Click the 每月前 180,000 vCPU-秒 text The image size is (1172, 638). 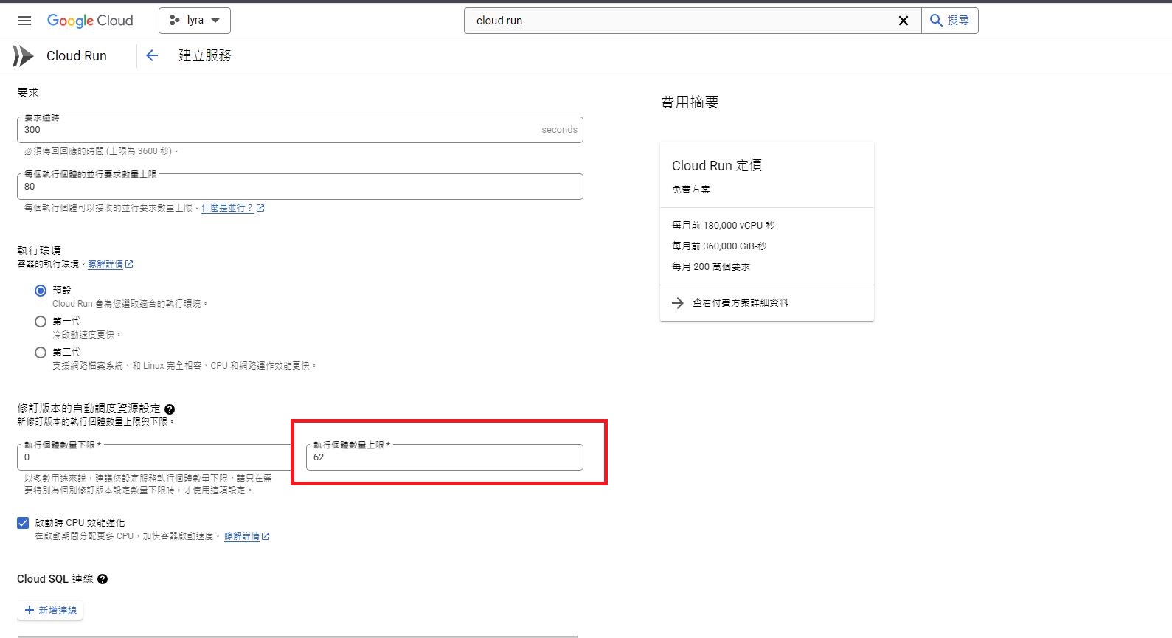(x=723, y=226)
